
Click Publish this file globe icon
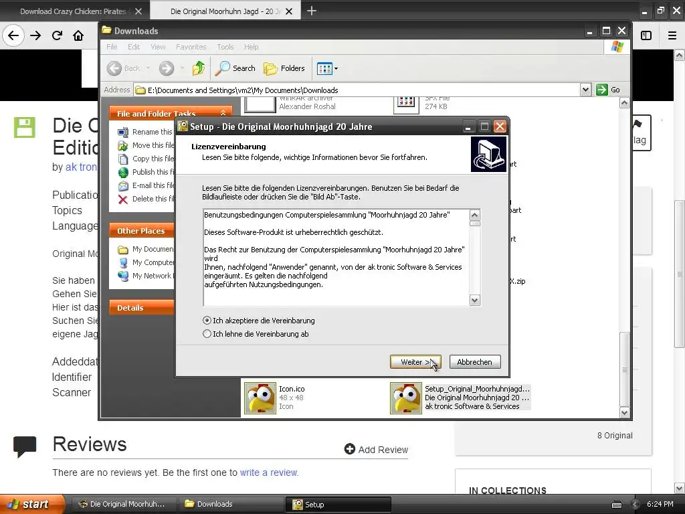(123, 172)
